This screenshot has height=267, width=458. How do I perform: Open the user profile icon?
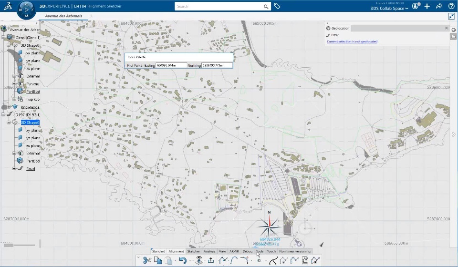416,6
